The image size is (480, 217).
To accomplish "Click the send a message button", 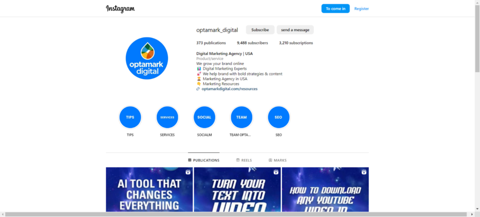I will coord(295,30).
